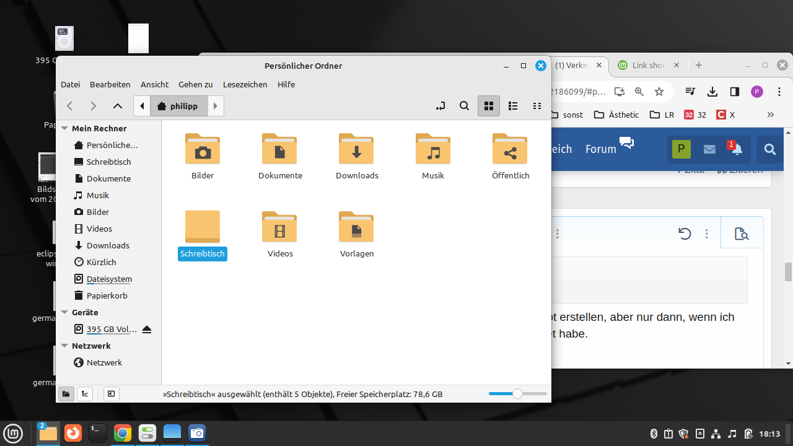The image size is (793, 446).
Task: Click path bar right scroll arrow
Action: [x=216, y=106]
